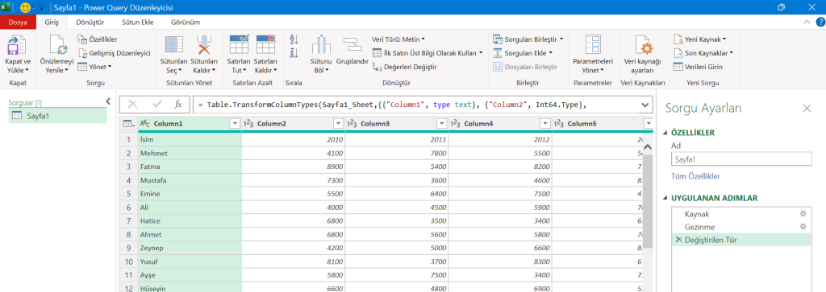
Task: Open the Dosya tab
Action: 18,22
